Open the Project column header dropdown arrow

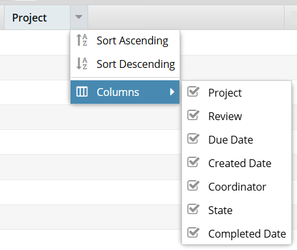(79, 17)
